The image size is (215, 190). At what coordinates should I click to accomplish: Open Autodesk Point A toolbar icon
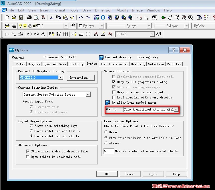pos(103,18)
